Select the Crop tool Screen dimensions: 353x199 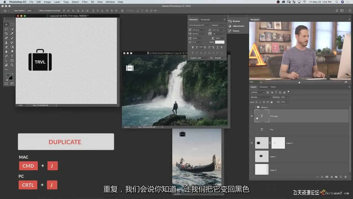pyautogui.click(x=6, y=33)
